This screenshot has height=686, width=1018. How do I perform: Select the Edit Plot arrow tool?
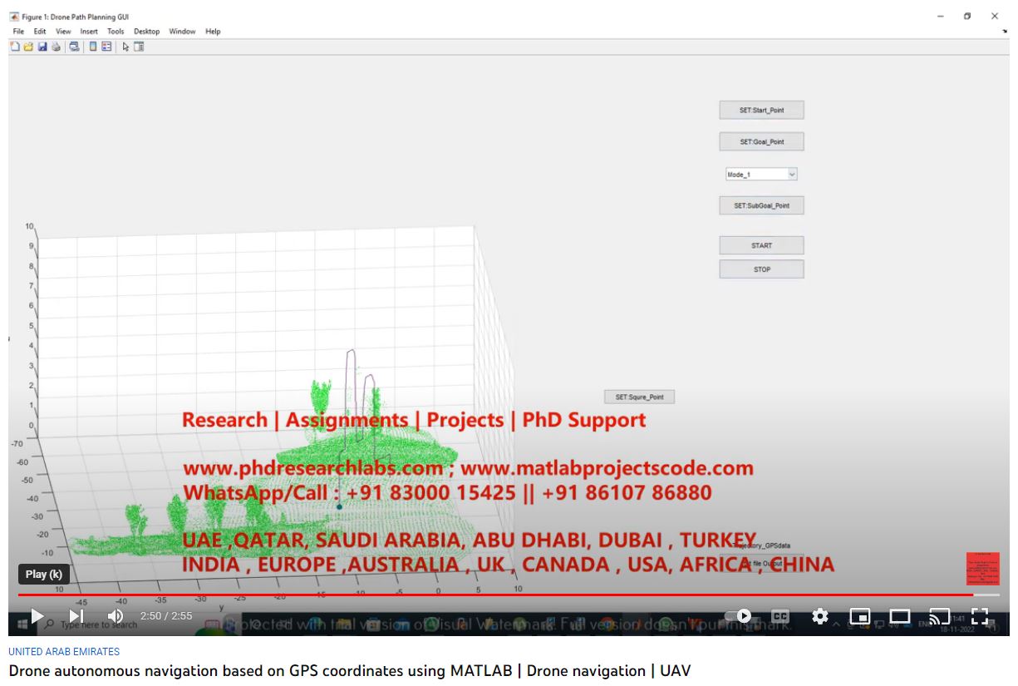click(x=125, y=47)
